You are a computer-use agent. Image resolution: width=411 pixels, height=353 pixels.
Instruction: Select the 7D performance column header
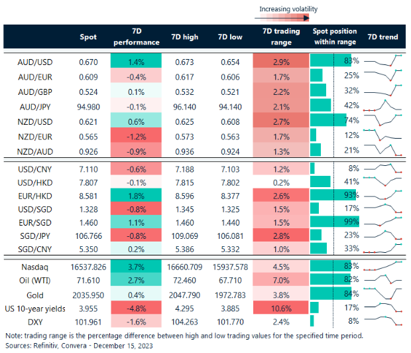(x=137, y=37)
